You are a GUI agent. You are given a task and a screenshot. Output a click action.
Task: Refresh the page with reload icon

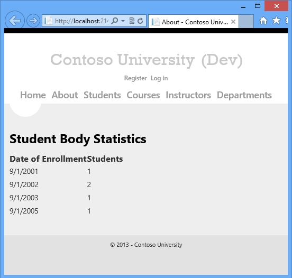click(140, 21)
